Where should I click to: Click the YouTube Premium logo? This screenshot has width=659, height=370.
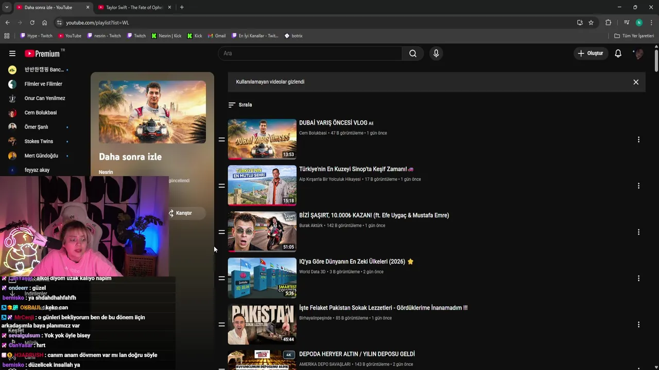[x=43, y=53]
